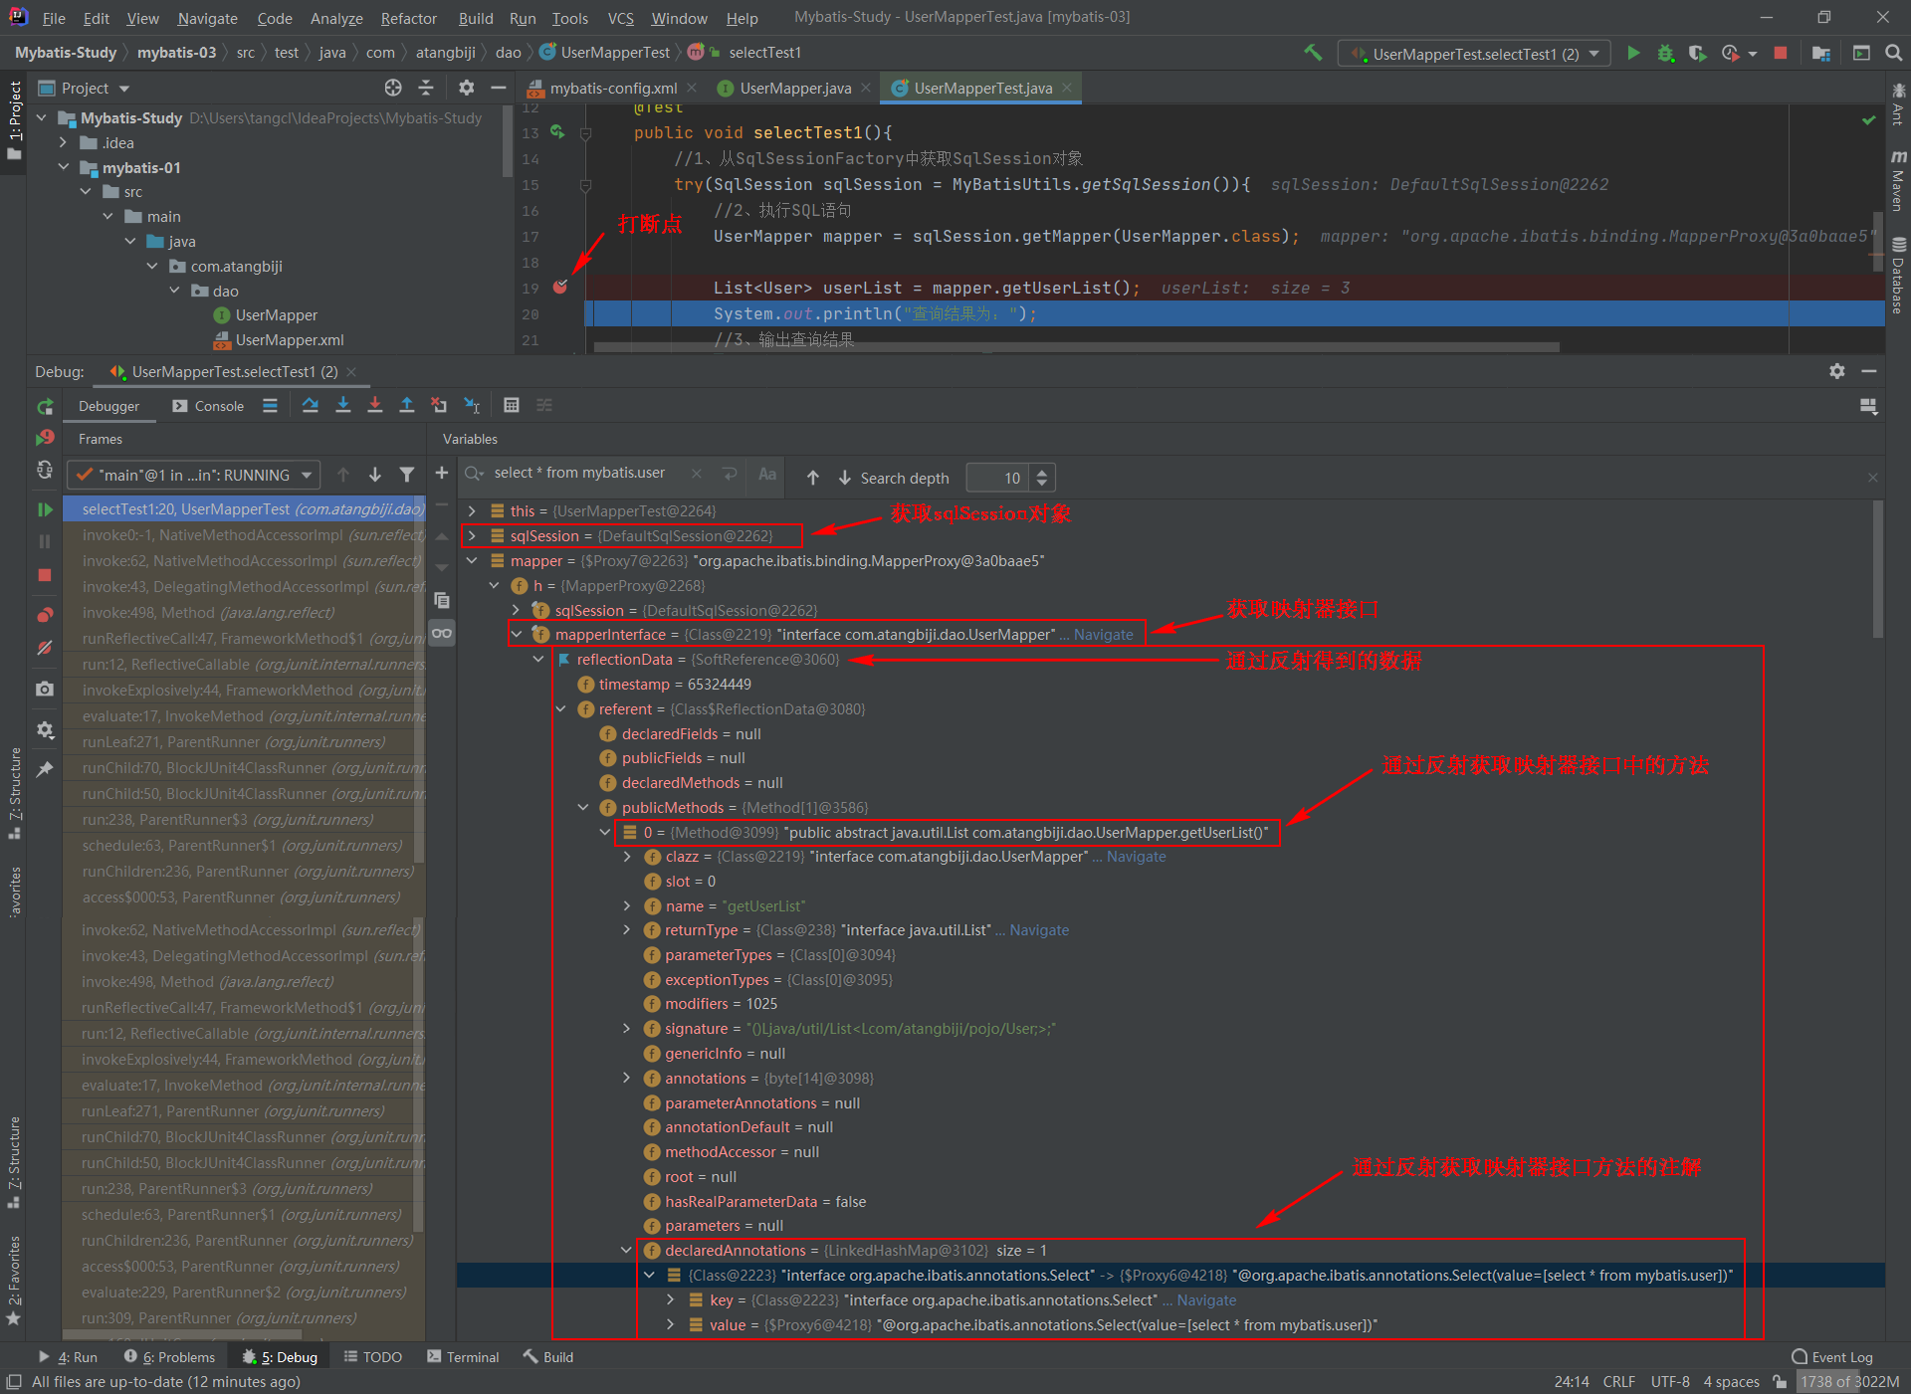1911x1394 pixels.
Task: Open 6: Problems tool window
Action: tap(169, 1356)
